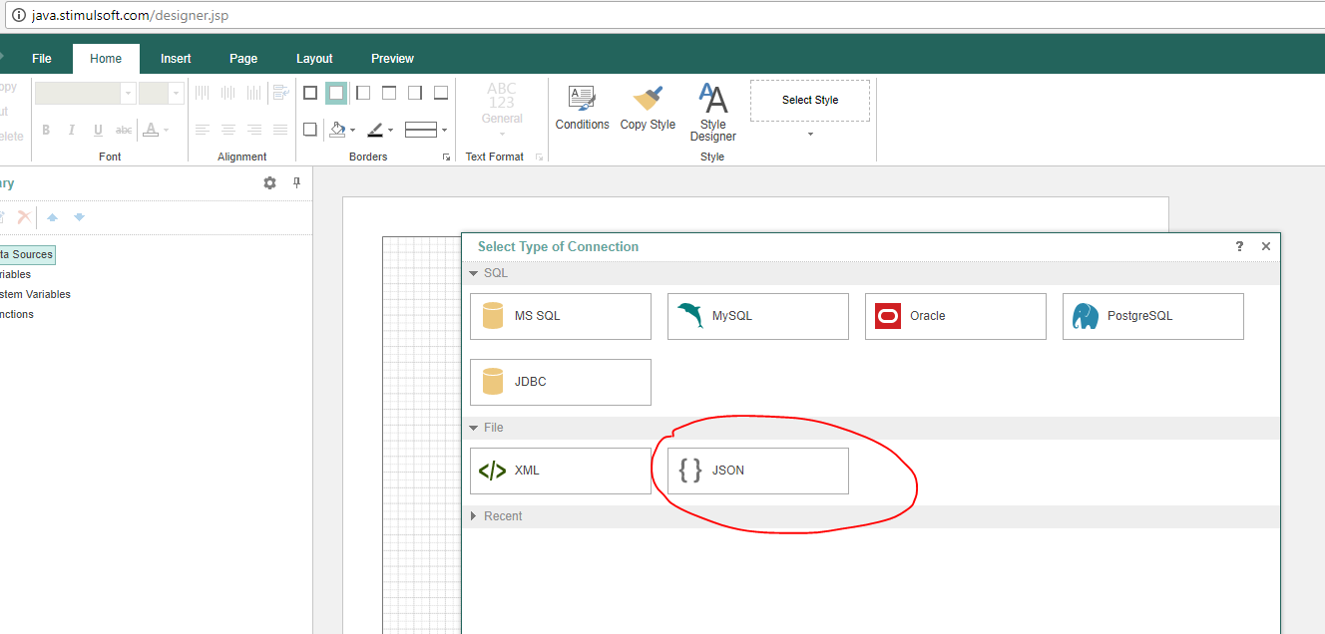Expand the style list arrow below Select Style

tap(810, 135)
